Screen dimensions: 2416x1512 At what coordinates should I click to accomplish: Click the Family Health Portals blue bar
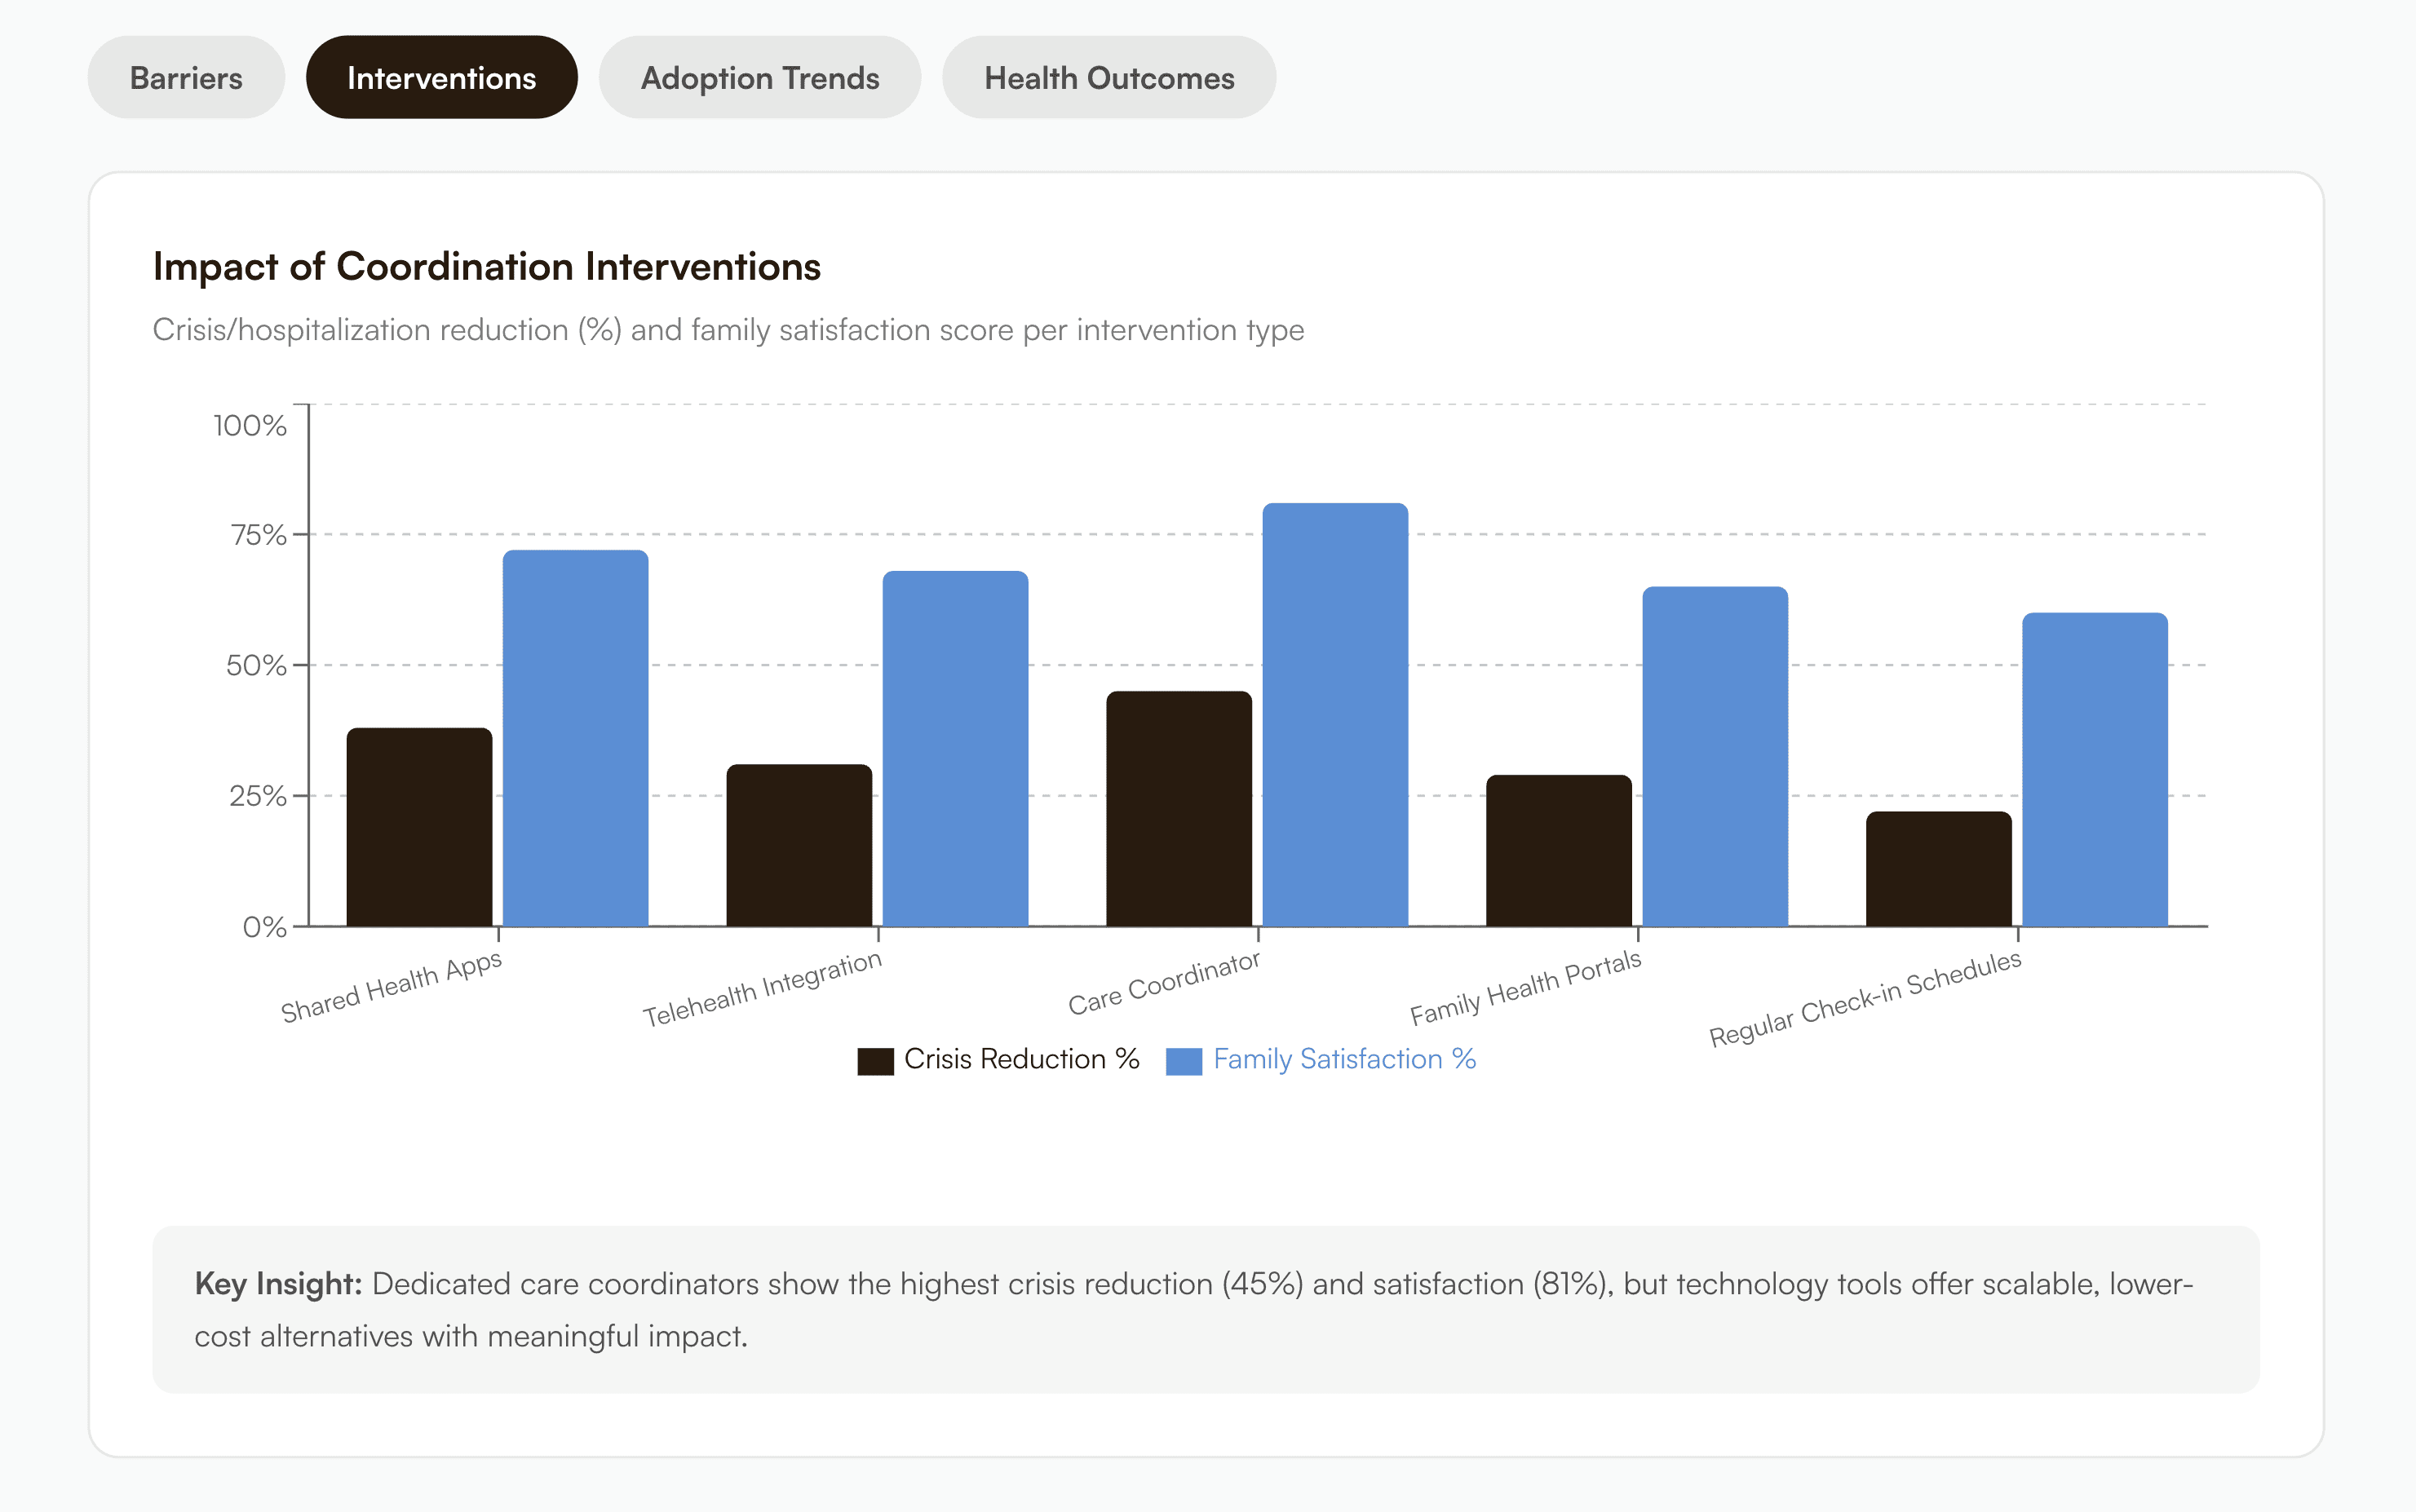(x=1714, y=756)
